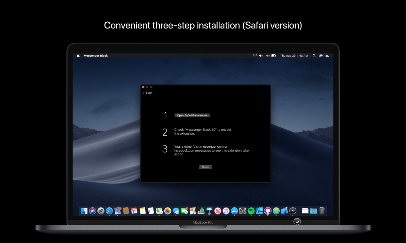This screenshot has height=243, width=406.
Task: Open Notes app in dock
Action: (143, 211)
